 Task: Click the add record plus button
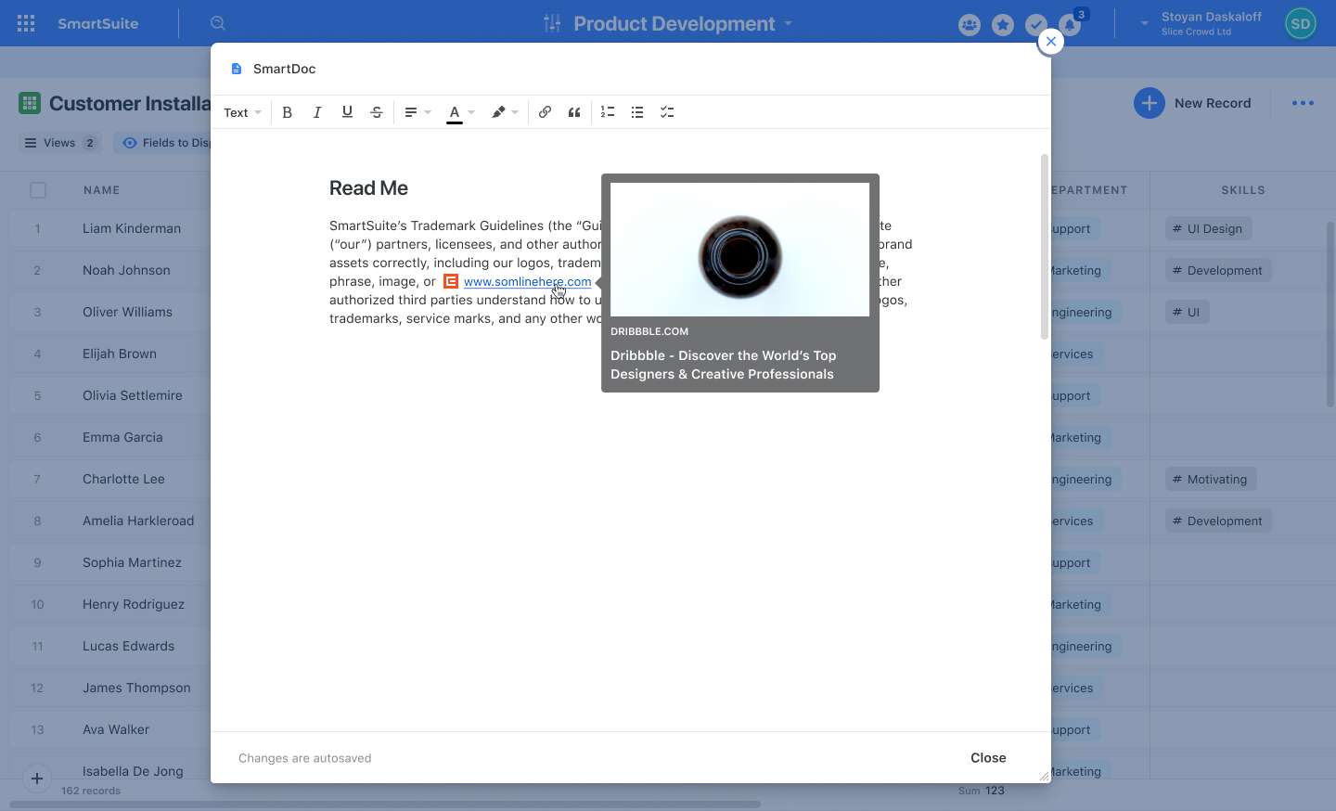(x=36, y=779)
